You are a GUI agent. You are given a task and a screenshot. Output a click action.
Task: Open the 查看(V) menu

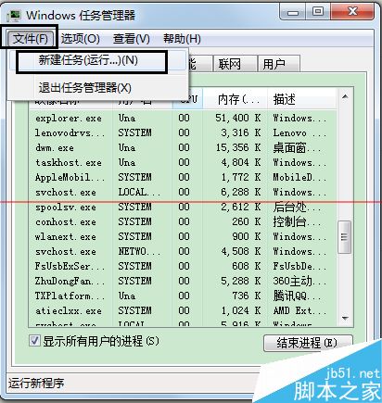132,39
